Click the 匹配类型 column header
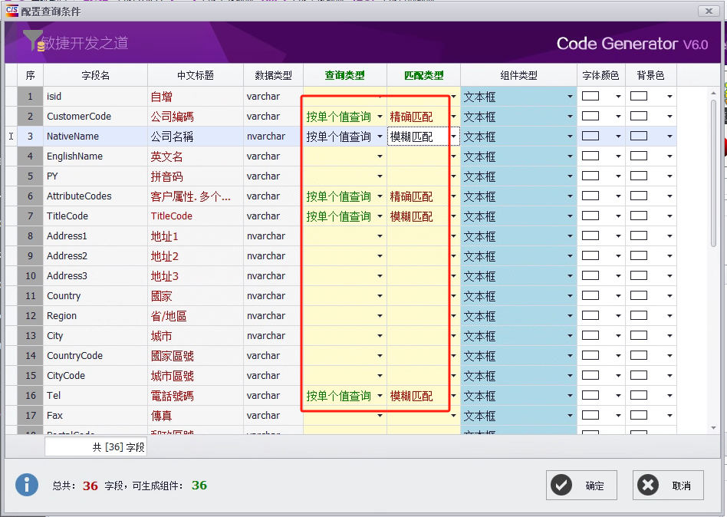 point(424,75)
